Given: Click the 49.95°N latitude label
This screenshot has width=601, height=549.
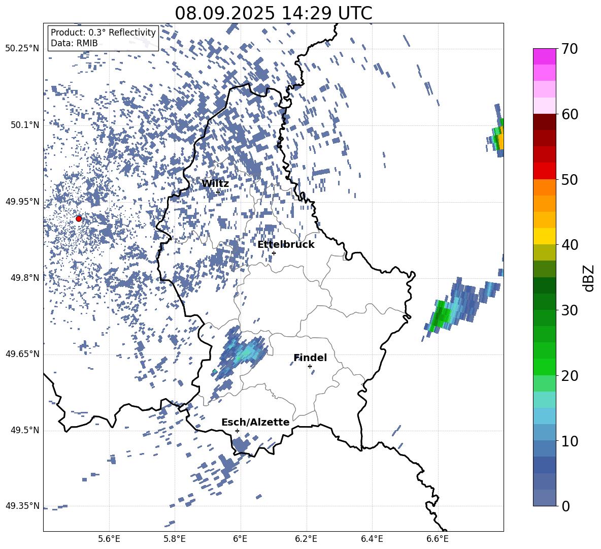Looking at the screenshot, I should coord(22,202).
